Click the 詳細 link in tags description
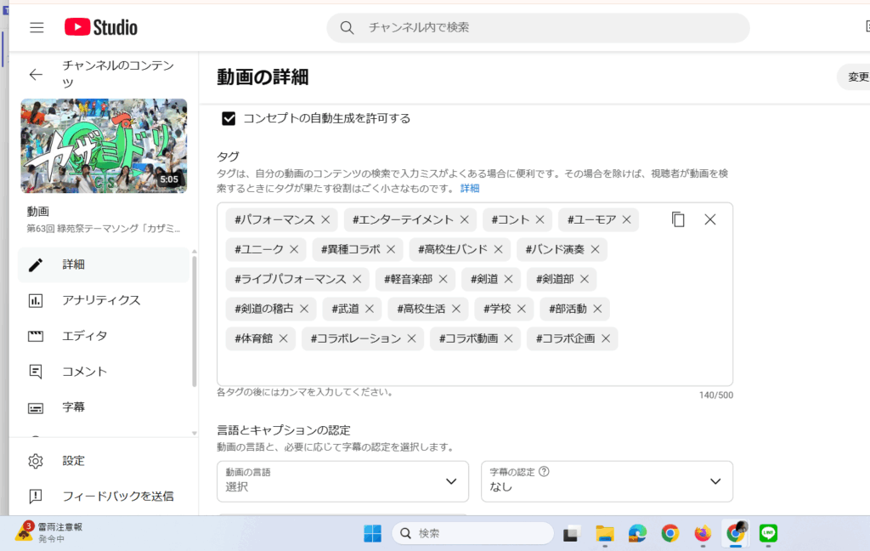Viewport: 870px width, 551px height. point(470,188)
